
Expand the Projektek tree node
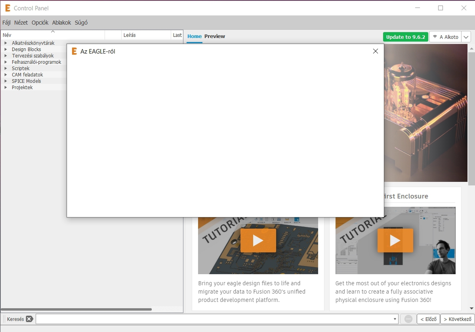point(6,88)
